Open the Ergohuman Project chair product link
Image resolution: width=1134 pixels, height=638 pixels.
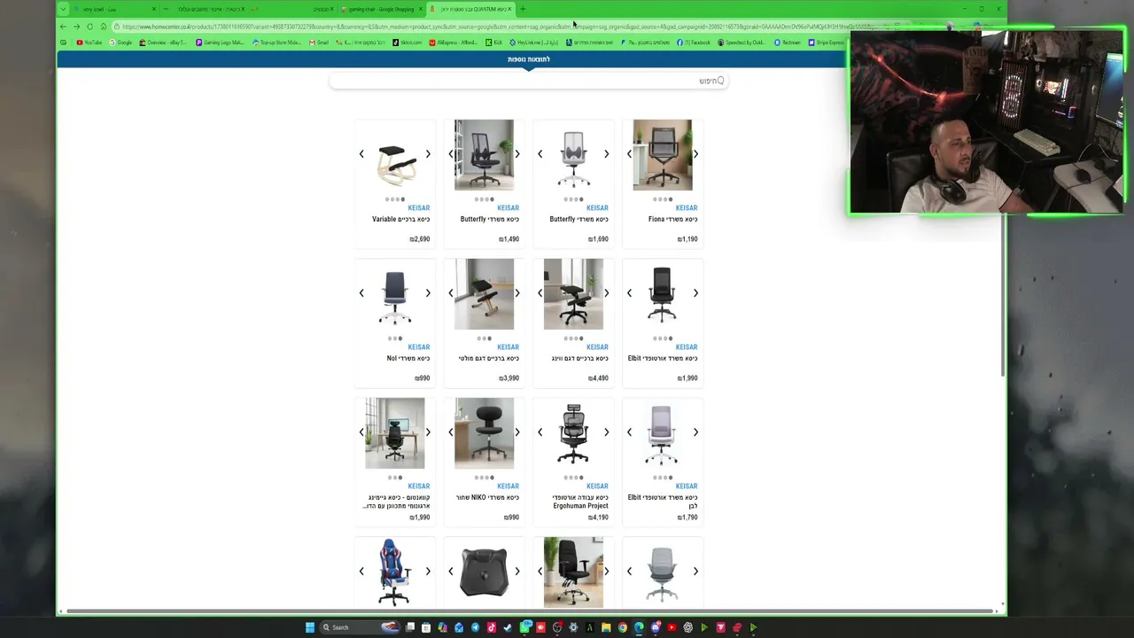coord(580,502)
